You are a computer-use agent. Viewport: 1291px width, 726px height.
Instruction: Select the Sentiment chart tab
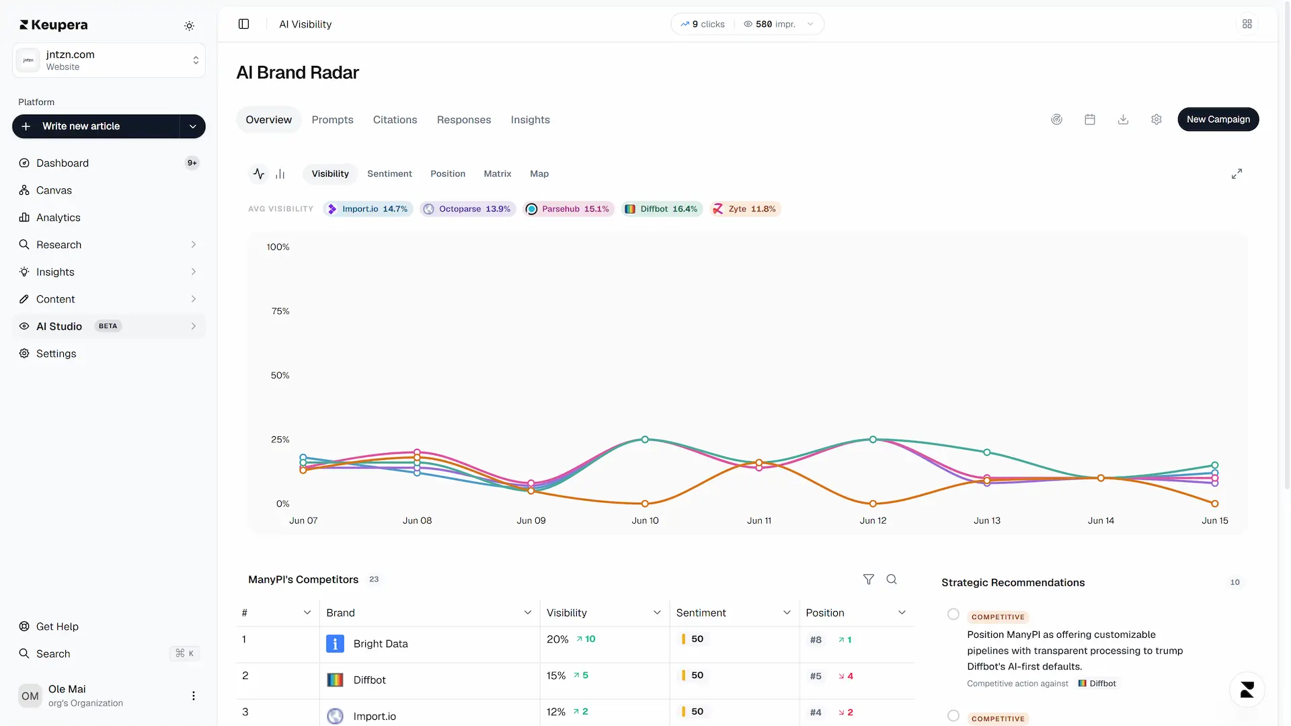tap(389, 174)
